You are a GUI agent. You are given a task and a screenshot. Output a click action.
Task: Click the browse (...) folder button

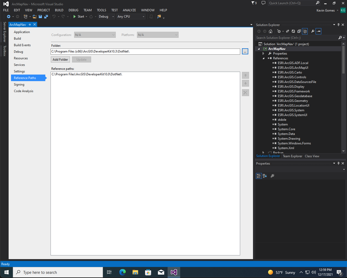(245, 51)
